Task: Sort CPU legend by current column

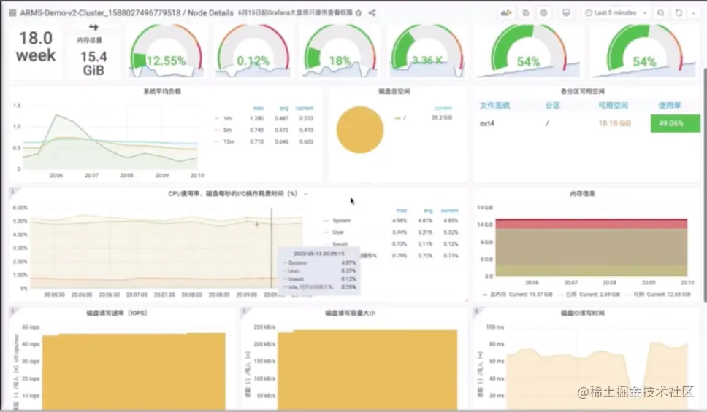Action: point(449,211)
